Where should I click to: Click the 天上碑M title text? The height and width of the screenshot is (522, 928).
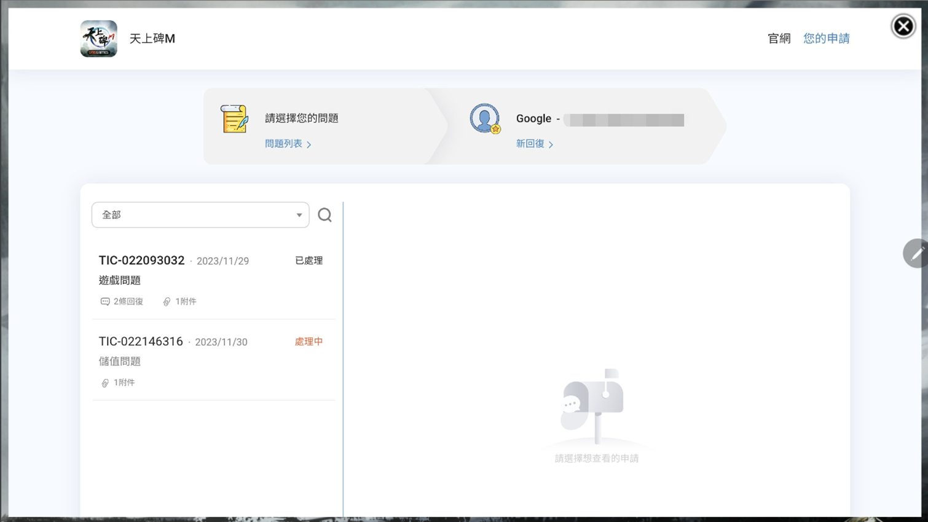(152, 38)
